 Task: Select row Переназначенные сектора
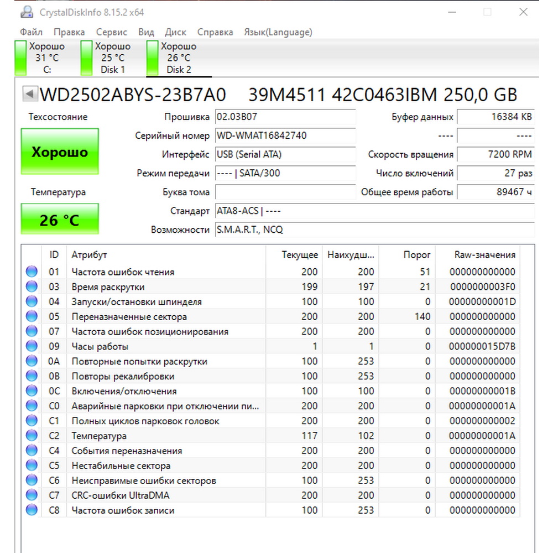[x=270, y=316]
